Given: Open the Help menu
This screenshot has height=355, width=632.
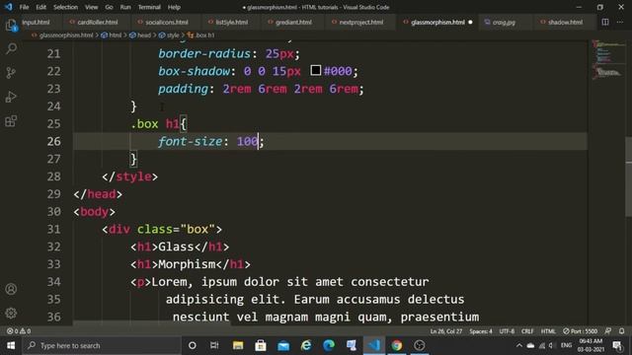Looking at the screenshot, I should tap(174, 7).
